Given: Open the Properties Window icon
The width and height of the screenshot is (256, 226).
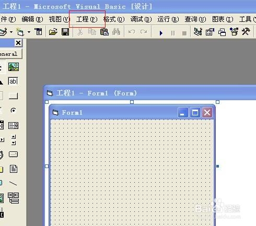Looking at the screenshot, I should tap(210, 32).
